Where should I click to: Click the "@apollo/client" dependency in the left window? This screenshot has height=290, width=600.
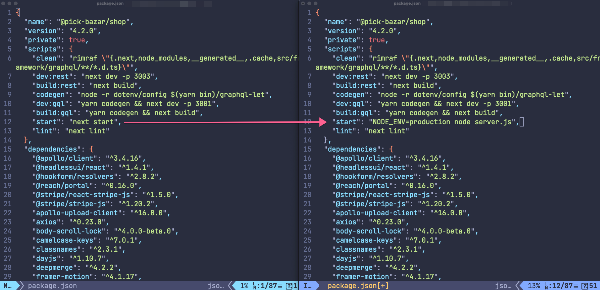65,158
